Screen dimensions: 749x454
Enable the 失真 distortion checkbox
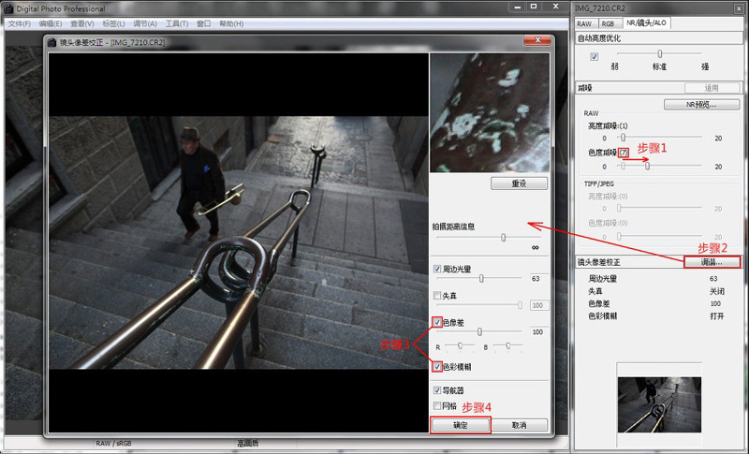(x=437, y=296)
